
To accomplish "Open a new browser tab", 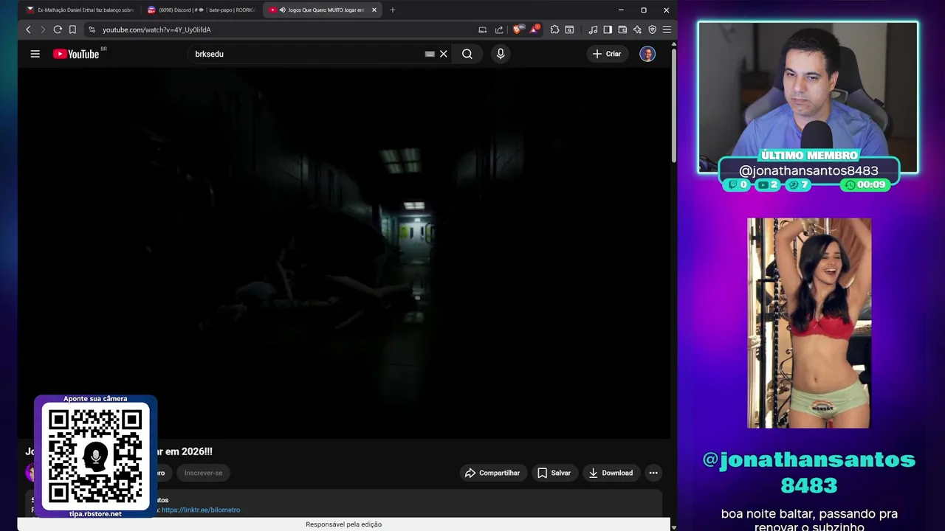I will 392,10.
